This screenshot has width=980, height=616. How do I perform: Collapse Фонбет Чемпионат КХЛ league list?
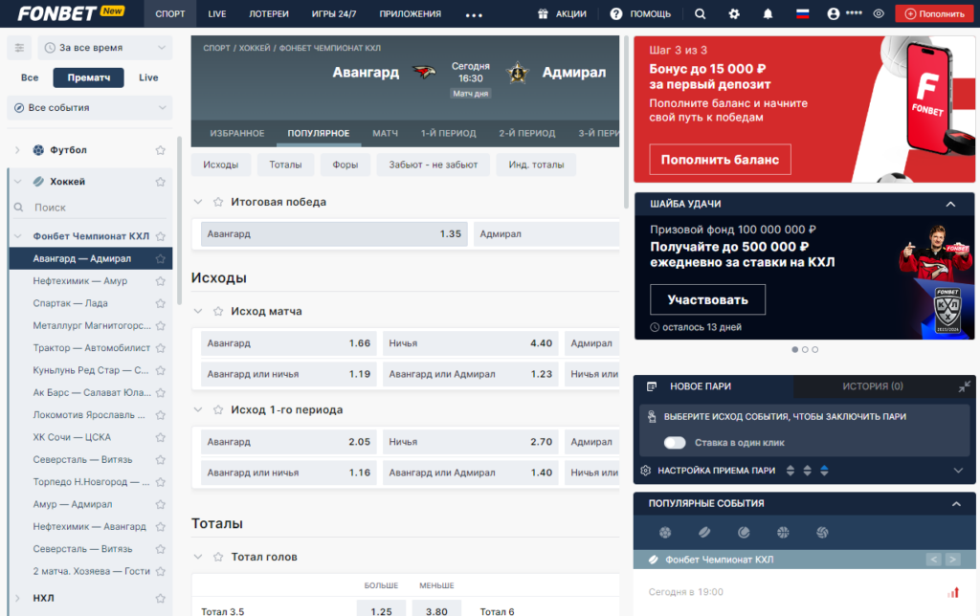coord(17,236)
